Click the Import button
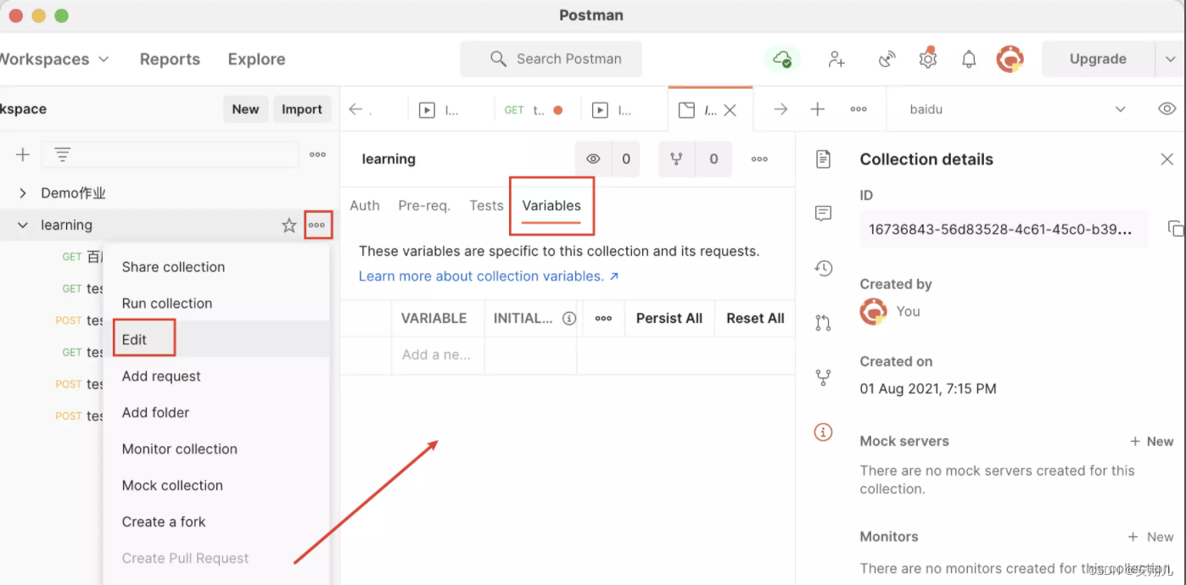Screen dimensions: 1186x585 pos(302,109)
